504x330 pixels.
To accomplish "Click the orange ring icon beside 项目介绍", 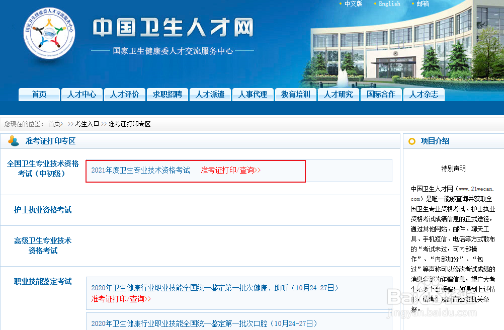I will point(412,141).
